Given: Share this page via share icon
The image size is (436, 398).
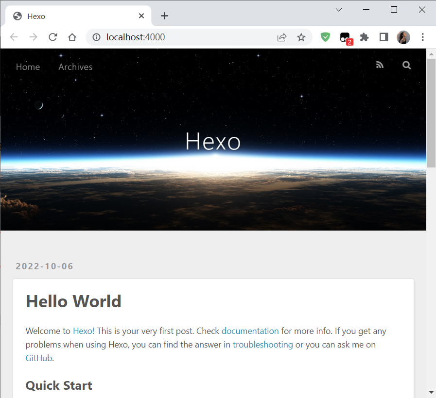Looking at the screenshot, I should pos(282,37).
